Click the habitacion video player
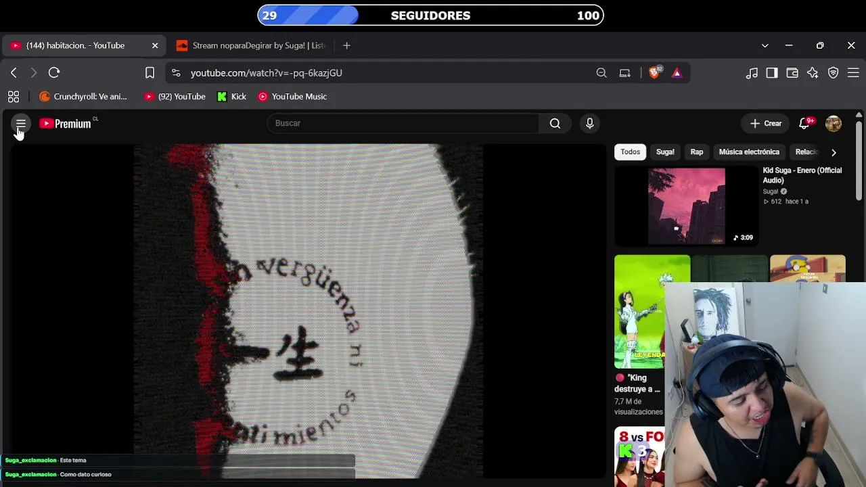The width and height of the screenshot is (866, 487). 308,311
